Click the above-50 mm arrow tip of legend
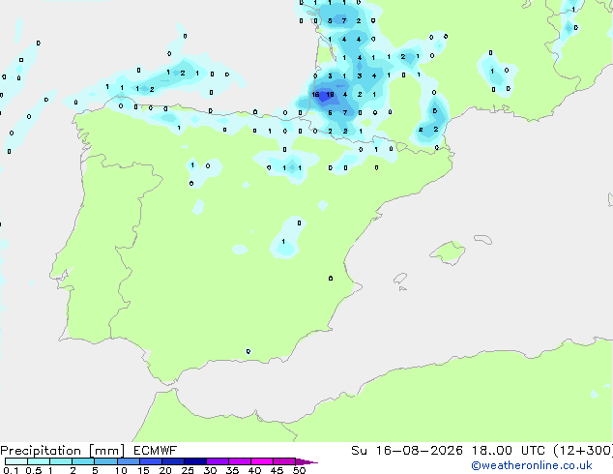Screen dimensions: 613x474 [306, 461]
